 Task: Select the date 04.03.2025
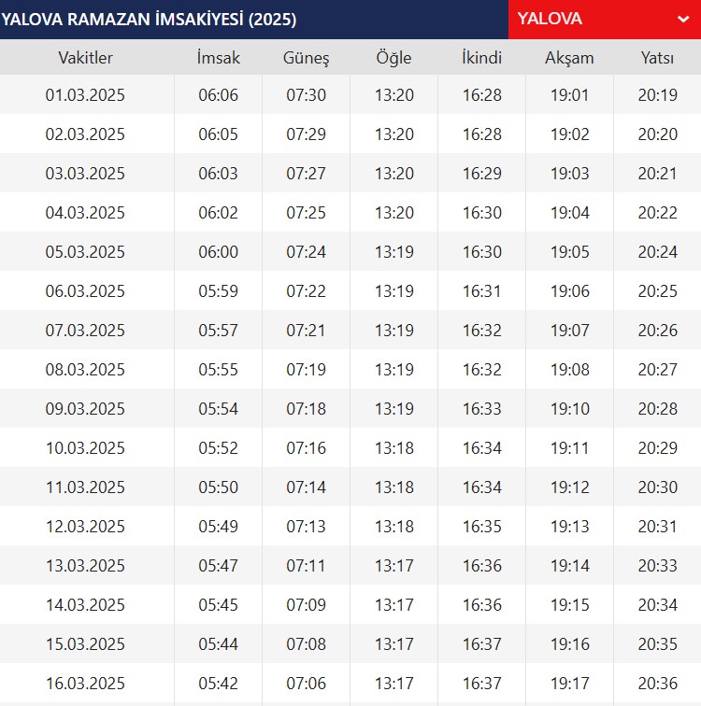pyautogui.click(x=85, y=213)
